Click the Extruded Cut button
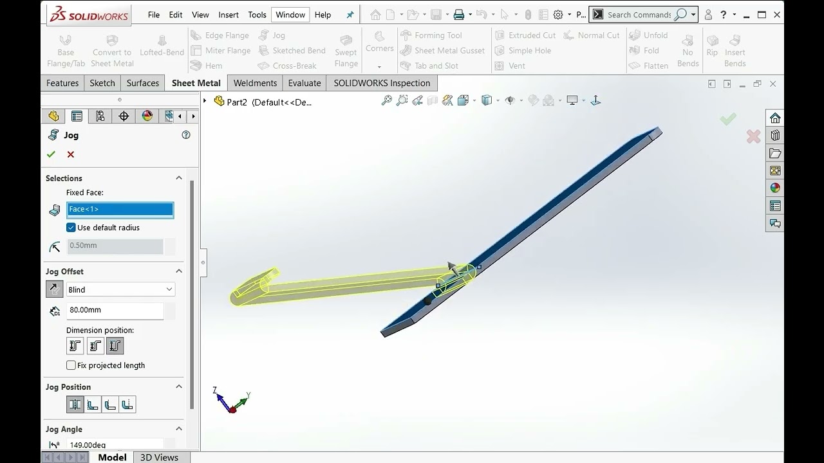The height and width of the screenshot is (463, 824). click(x=525, y=35)
